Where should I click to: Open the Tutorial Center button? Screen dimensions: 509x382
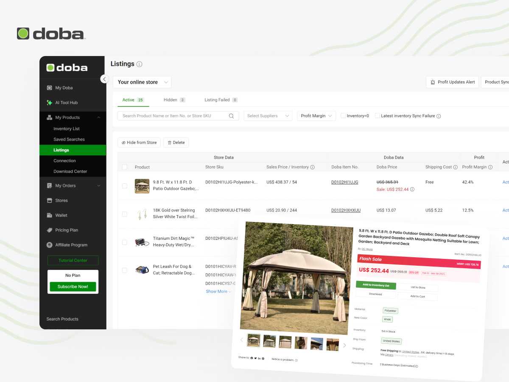pyautogui.click(x=73, y=260)
